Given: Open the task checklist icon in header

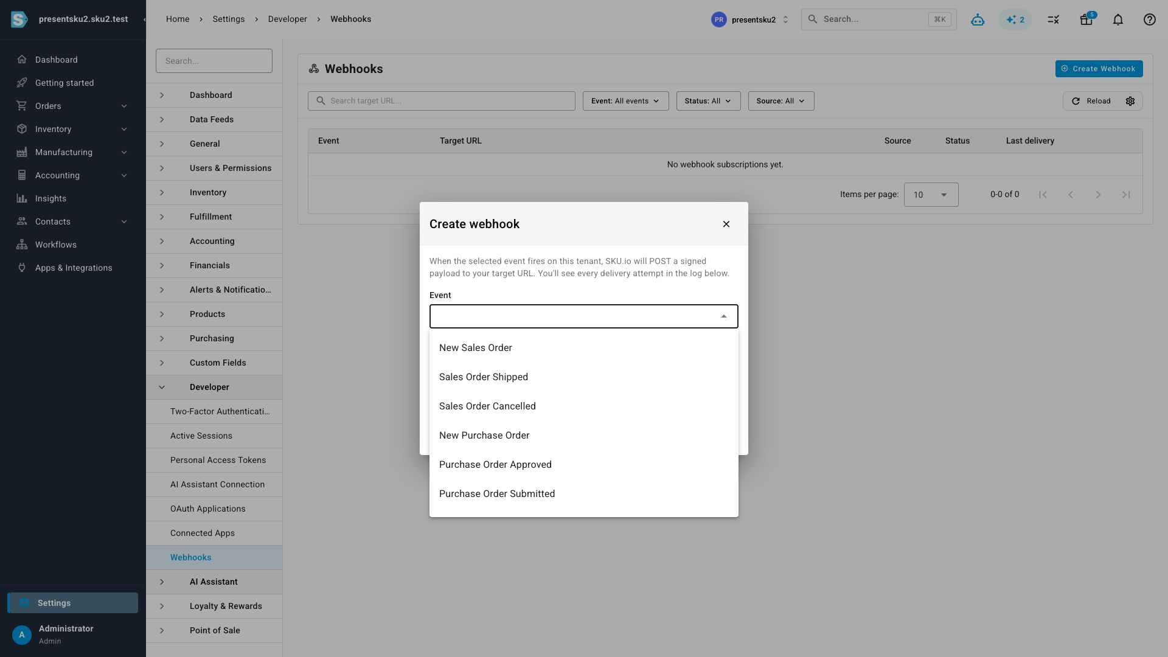Looking at the screenshot, I should (1054, 19).
